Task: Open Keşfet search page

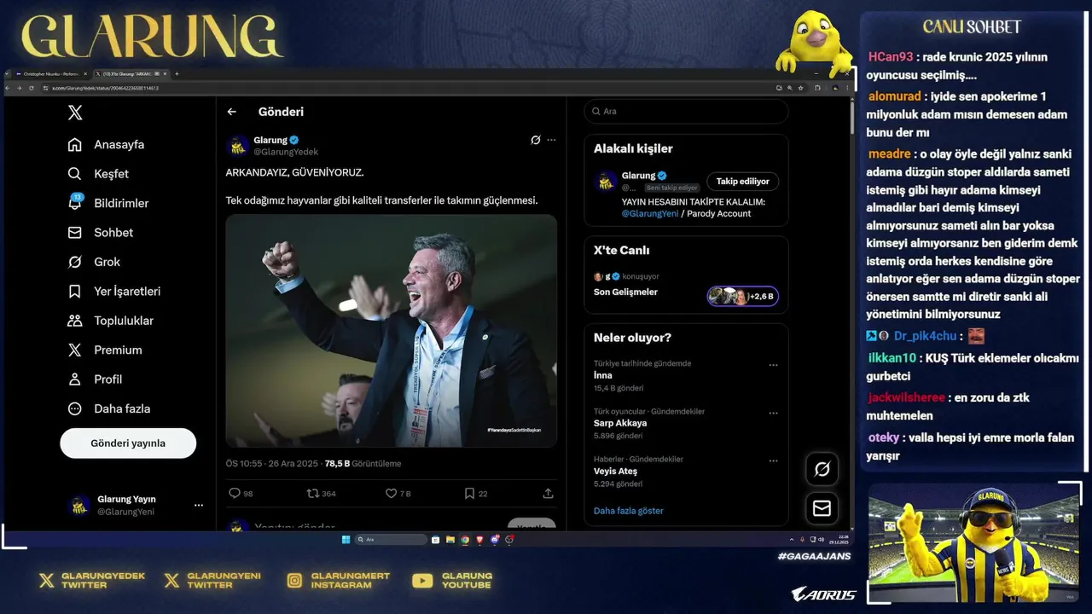Action: [x=98, y=174]
